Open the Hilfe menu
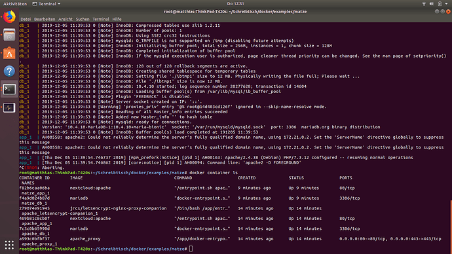This screenshot has height=254, width=452. tap(117, 19)
